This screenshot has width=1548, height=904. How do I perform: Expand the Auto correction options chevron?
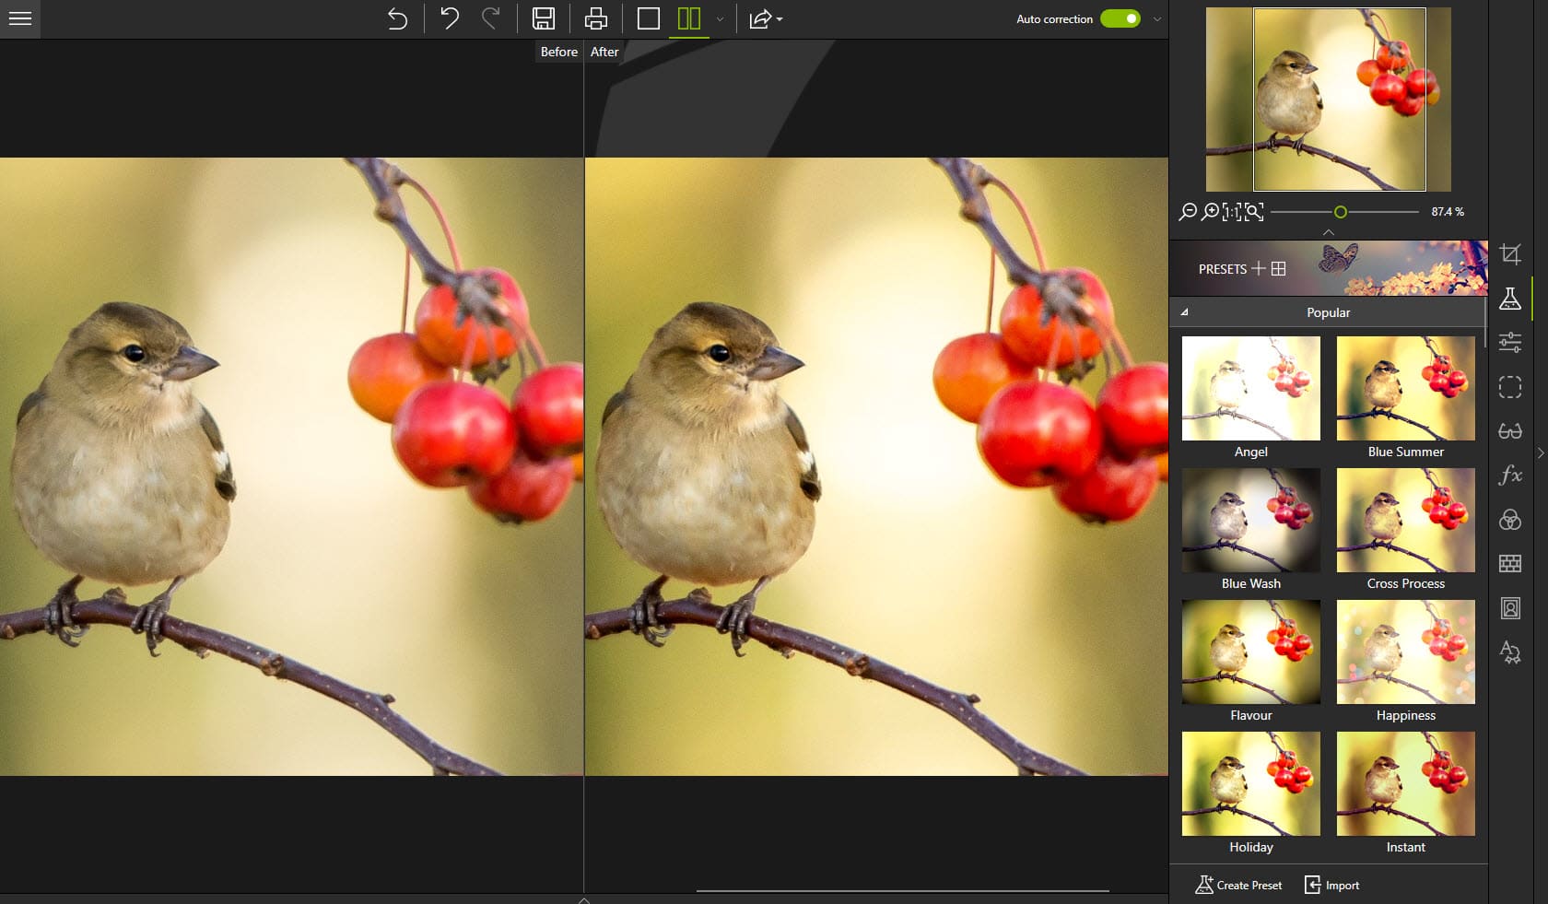click(x=1157, y=19)
